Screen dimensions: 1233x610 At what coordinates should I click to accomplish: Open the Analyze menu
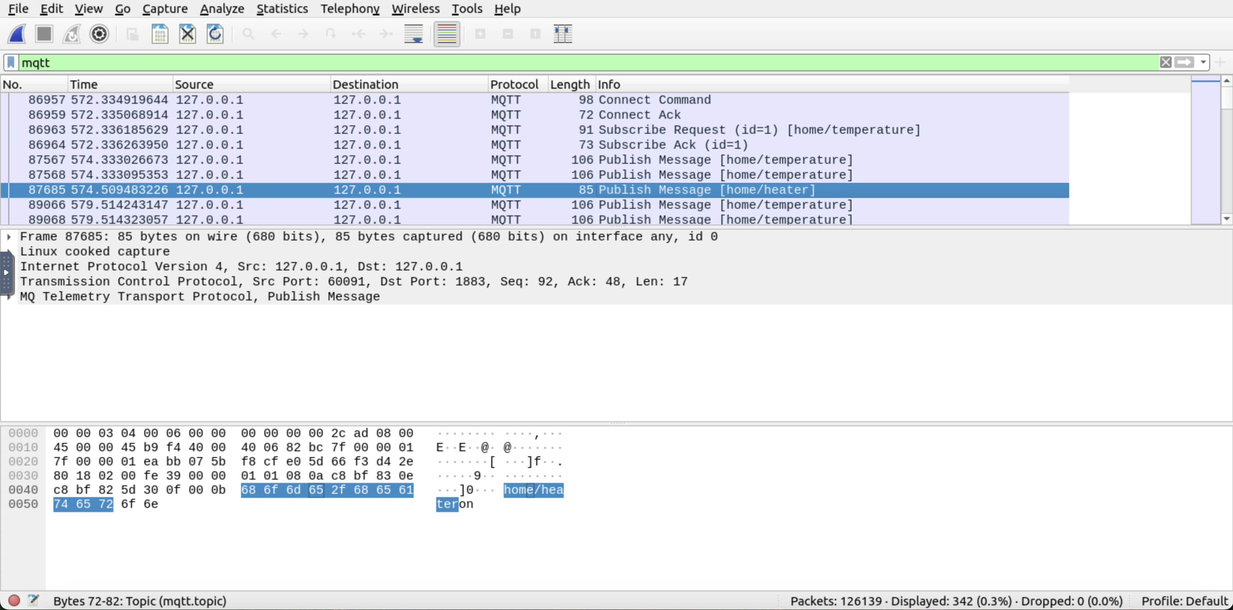click(x=221, y=9)
